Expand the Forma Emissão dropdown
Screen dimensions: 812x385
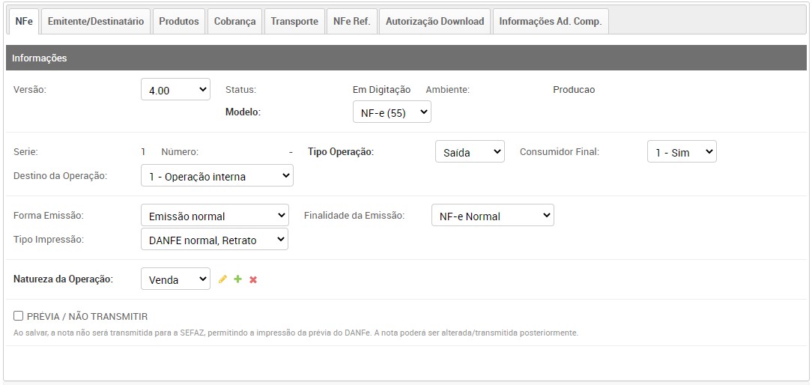pyautogui.click(x=214, y=216)
